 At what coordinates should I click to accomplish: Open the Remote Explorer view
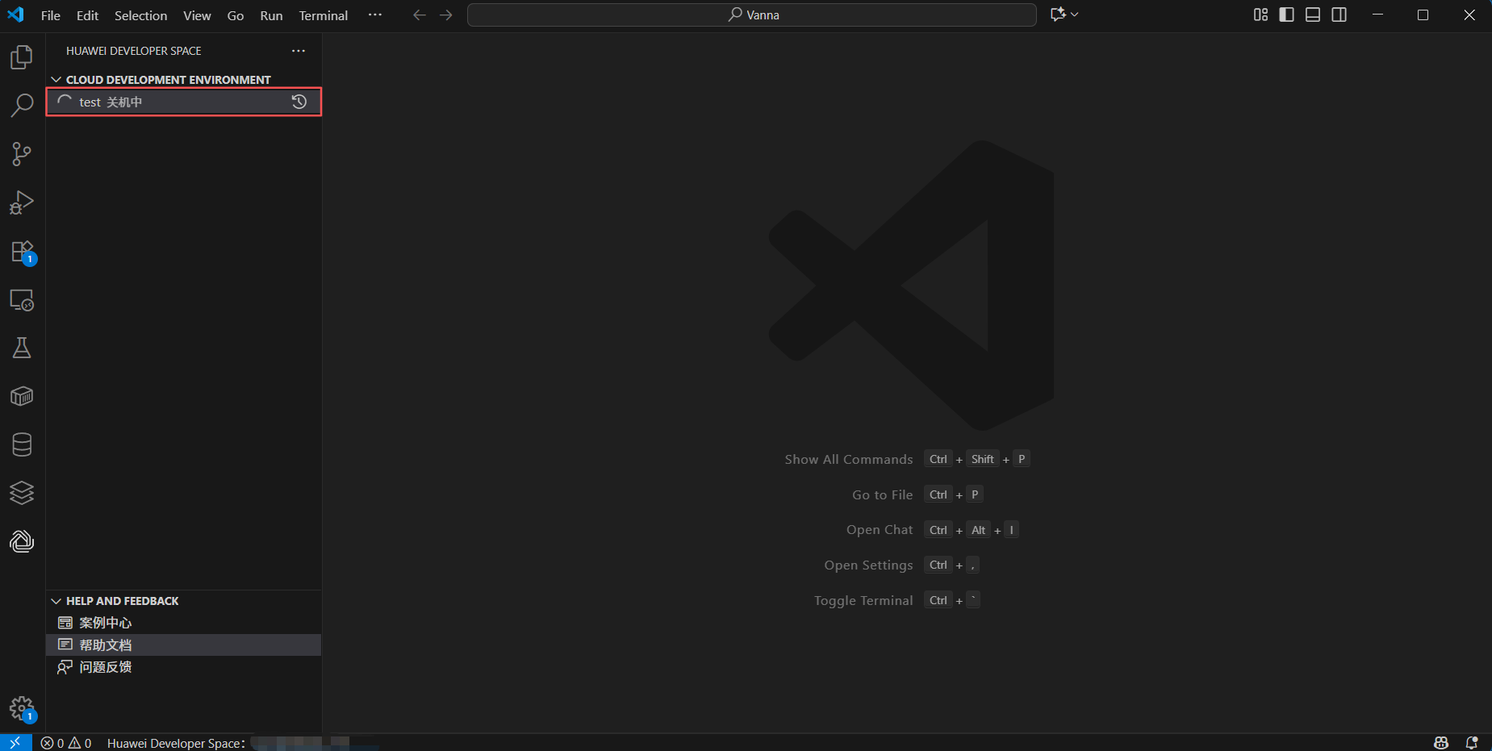[x=22, y=300]
